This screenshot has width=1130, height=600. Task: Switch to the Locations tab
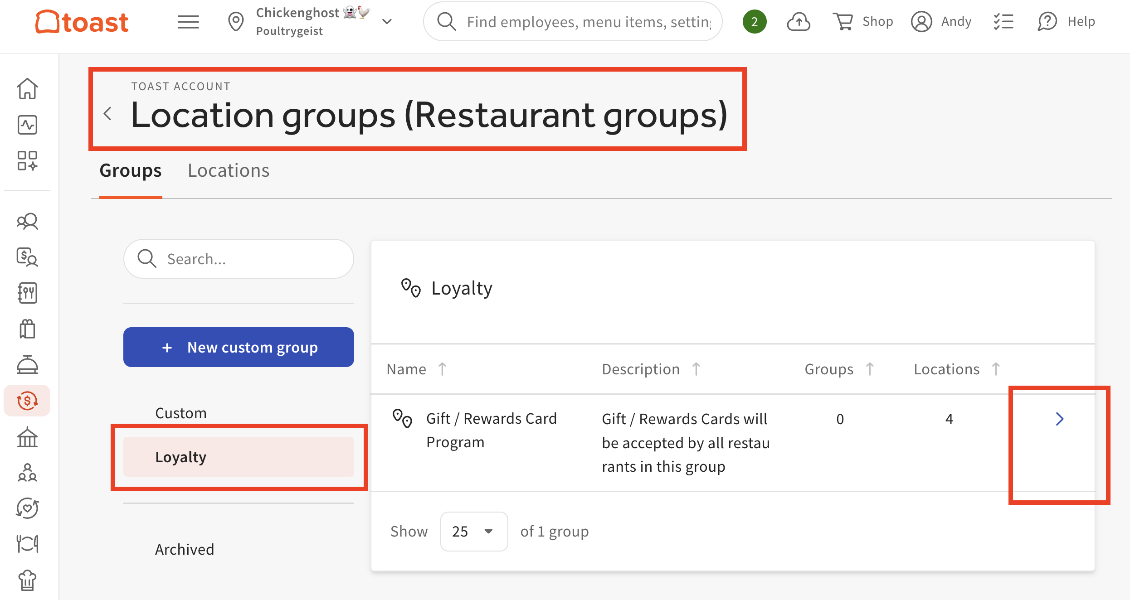(x=229, y=171)
